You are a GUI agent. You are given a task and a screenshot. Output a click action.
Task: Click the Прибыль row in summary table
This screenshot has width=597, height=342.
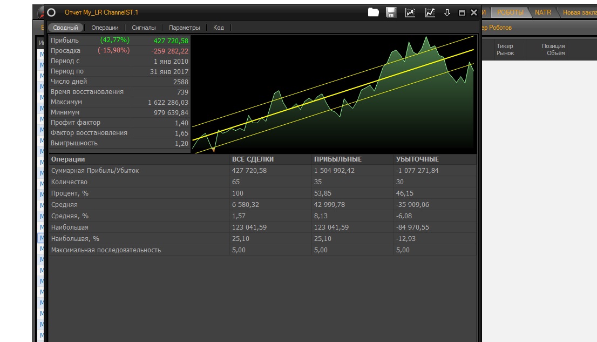coord(119,41)
